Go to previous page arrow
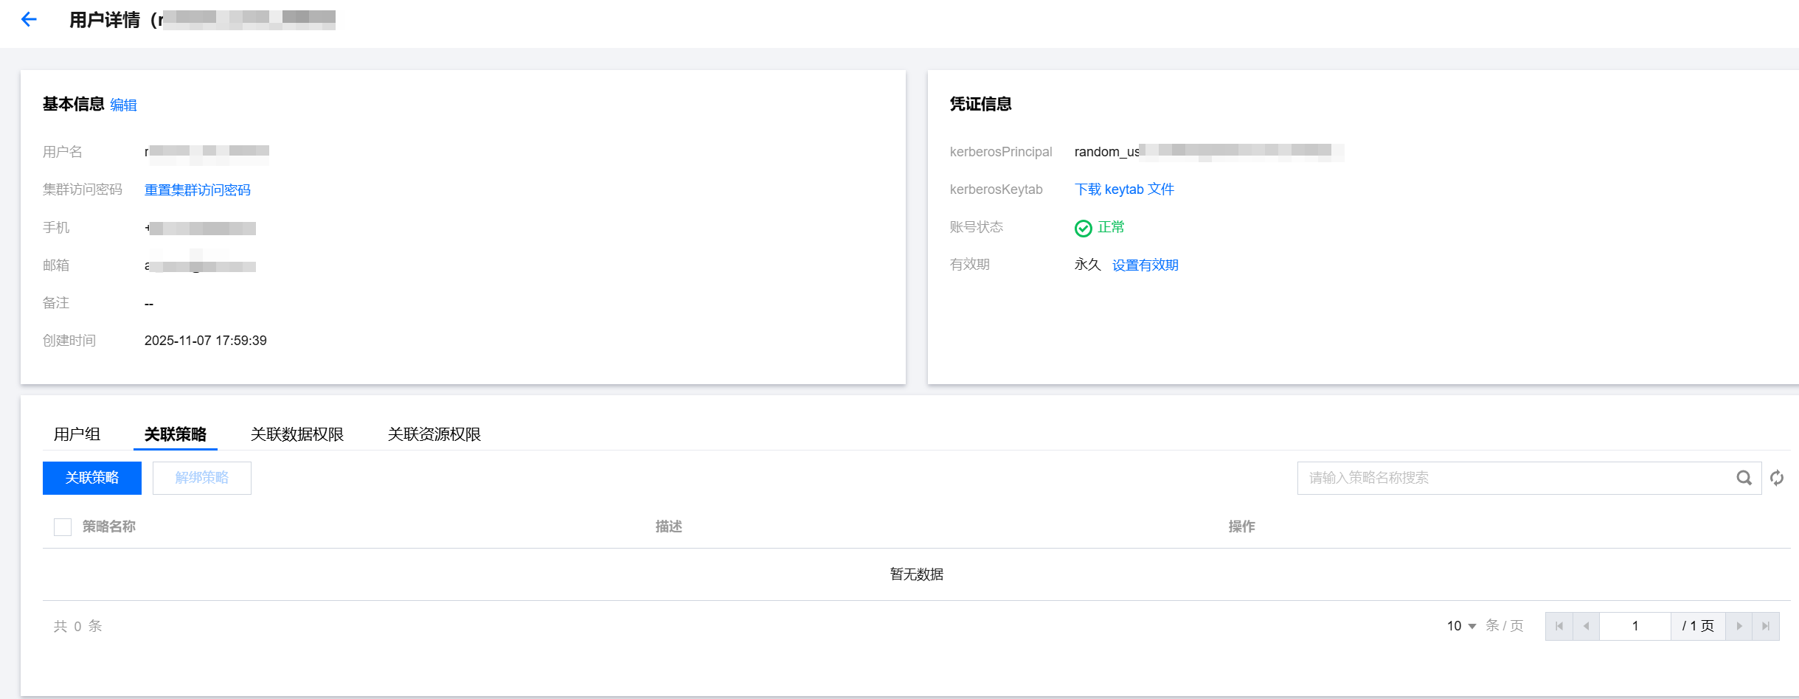Viewport: 1799px width, 699px height. (1586, 626)
